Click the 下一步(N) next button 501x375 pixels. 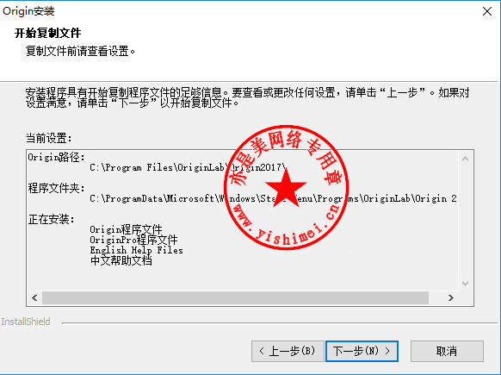coord(362,351)
